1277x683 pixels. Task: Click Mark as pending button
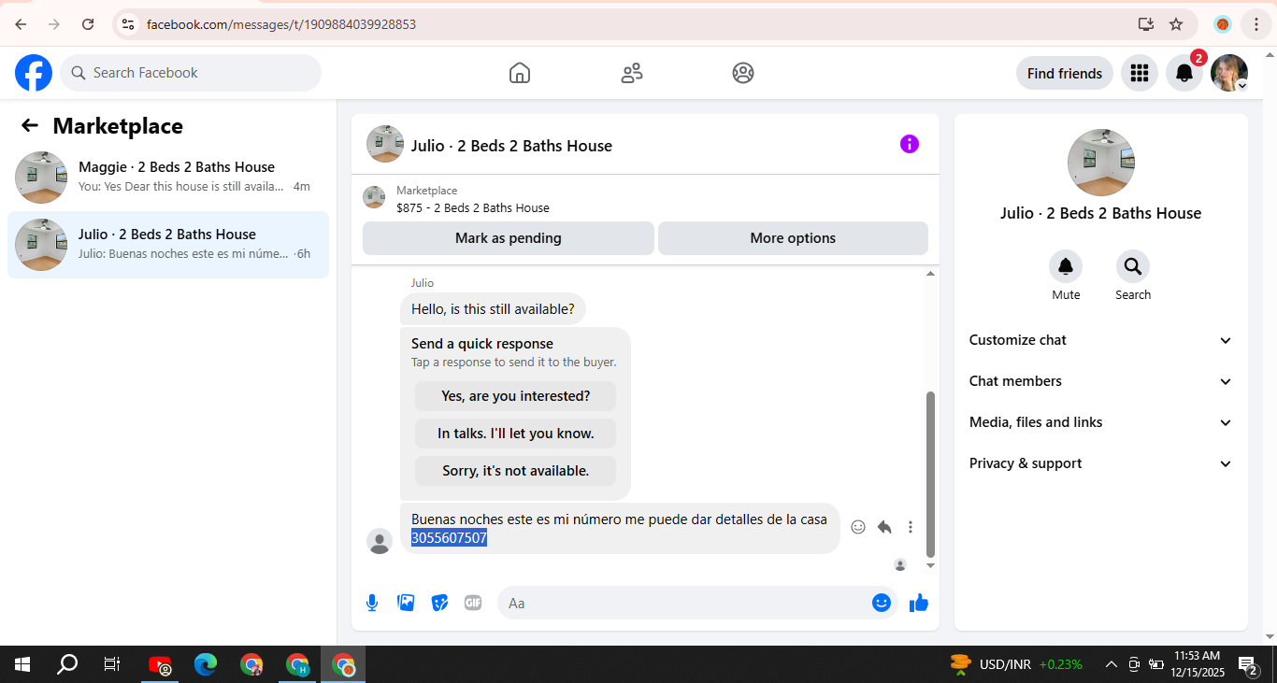509,238
